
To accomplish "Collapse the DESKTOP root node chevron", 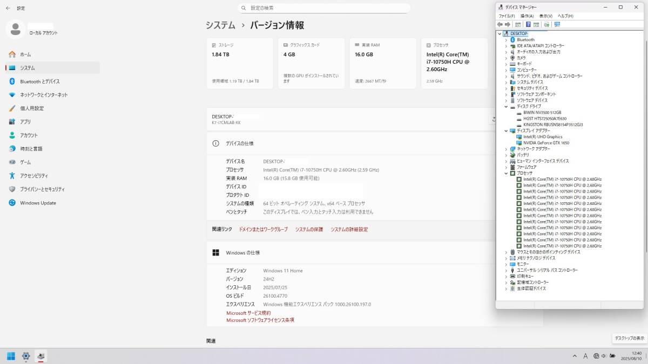I will [500, 33].
